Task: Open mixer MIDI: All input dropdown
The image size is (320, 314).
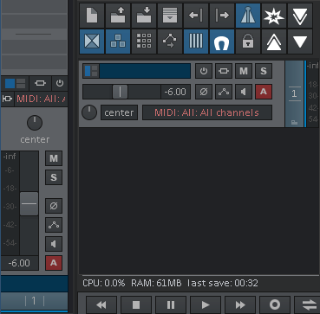Action: (41, 99)
